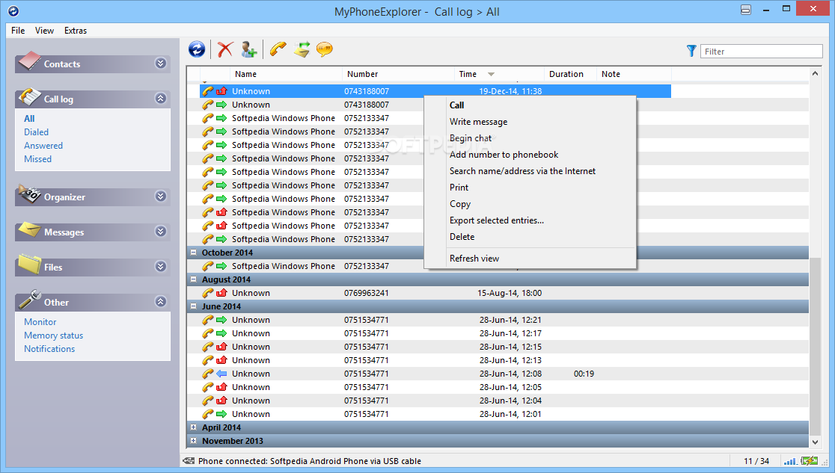Collapse the October 2014 group
Viewport: 835px width, 473px height.
pyautogui.click(x=194, y=253)
